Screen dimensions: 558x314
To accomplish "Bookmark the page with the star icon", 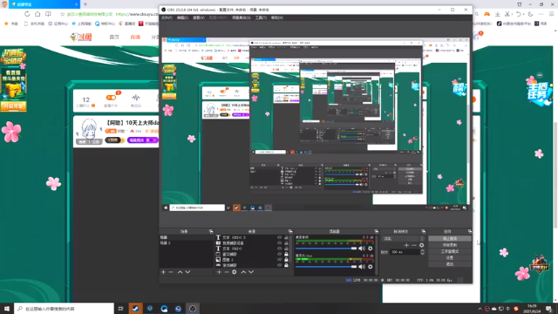I will pos(62,14).
